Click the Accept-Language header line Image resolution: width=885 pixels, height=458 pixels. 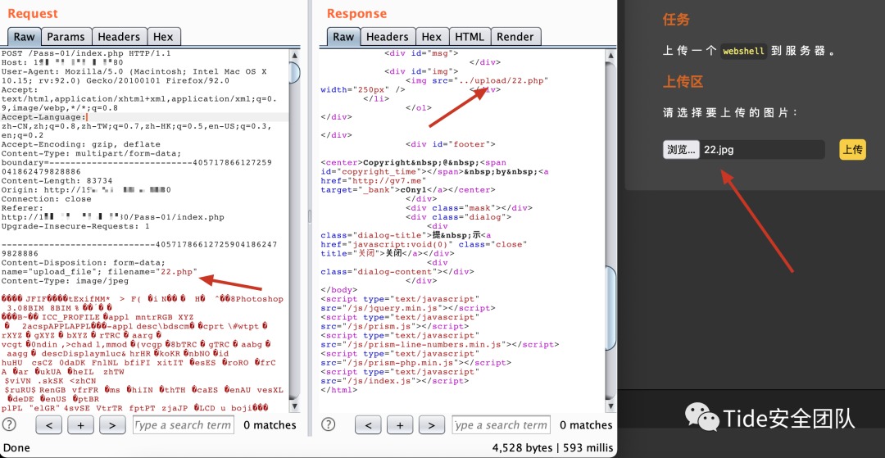pyautogui.click(x=43, y=117)
